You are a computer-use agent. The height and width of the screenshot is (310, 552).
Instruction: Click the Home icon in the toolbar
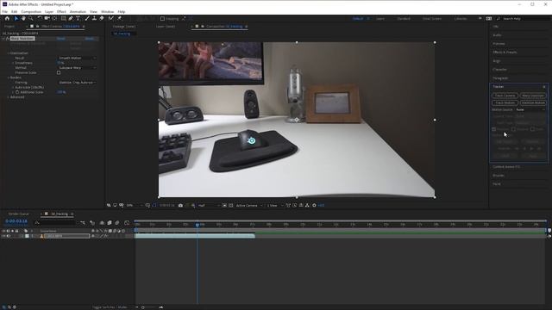coord(7,18)
